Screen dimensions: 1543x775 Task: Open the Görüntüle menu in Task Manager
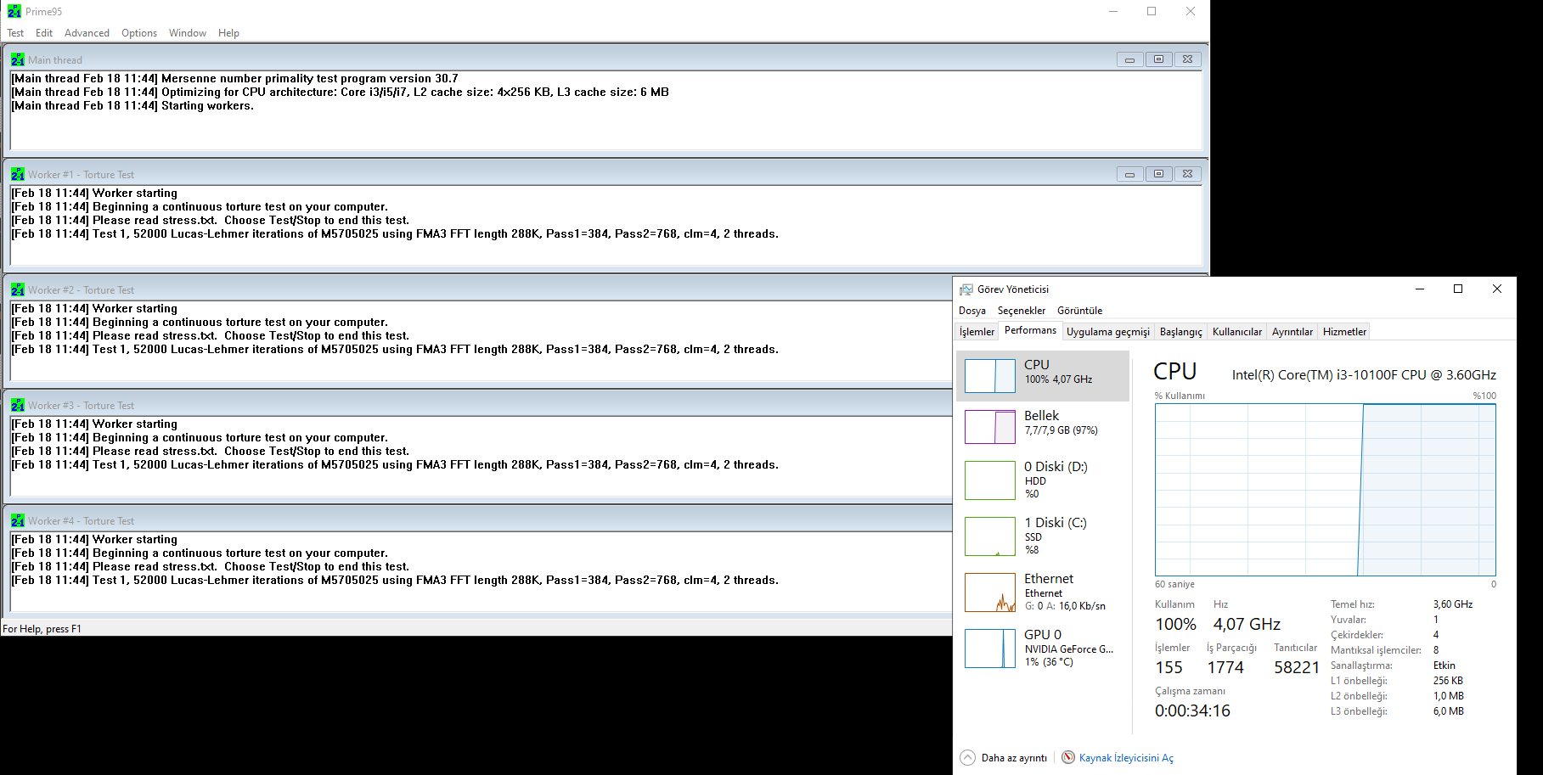tap(1079, 311)
